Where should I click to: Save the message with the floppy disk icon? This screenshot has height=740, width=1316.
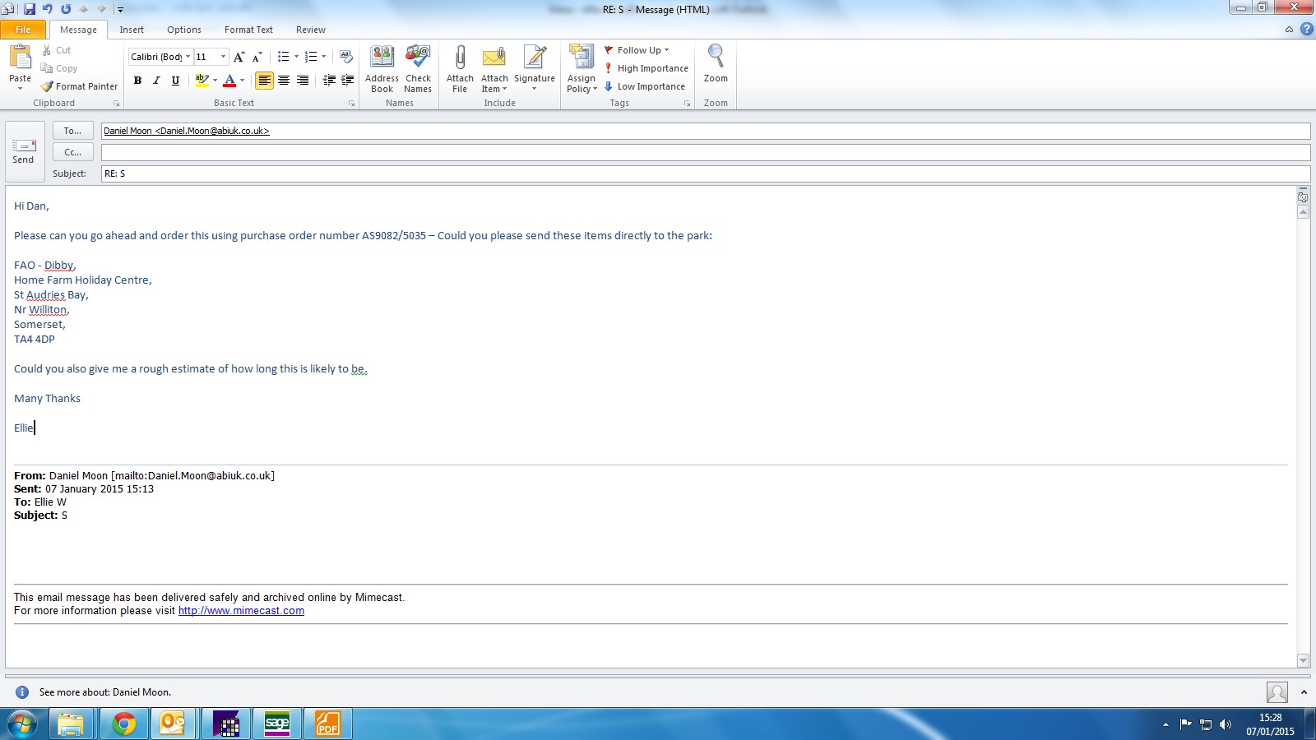(30, 9)
